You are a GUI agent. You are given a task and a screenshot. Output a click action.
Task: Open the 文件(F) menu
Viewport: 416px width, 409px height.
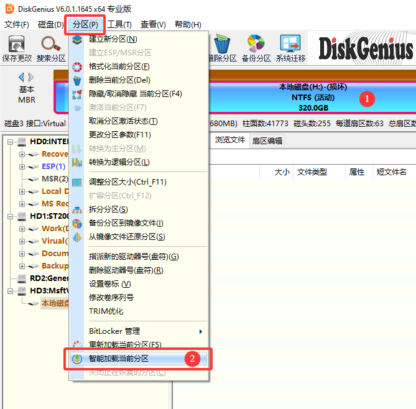(16, 25)
